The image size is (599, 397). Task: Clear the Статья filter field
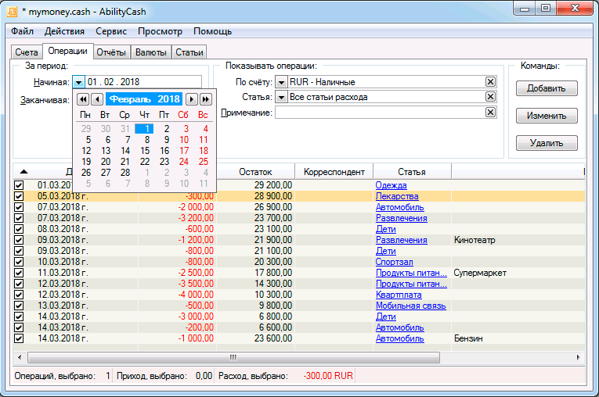coord(490,97)
